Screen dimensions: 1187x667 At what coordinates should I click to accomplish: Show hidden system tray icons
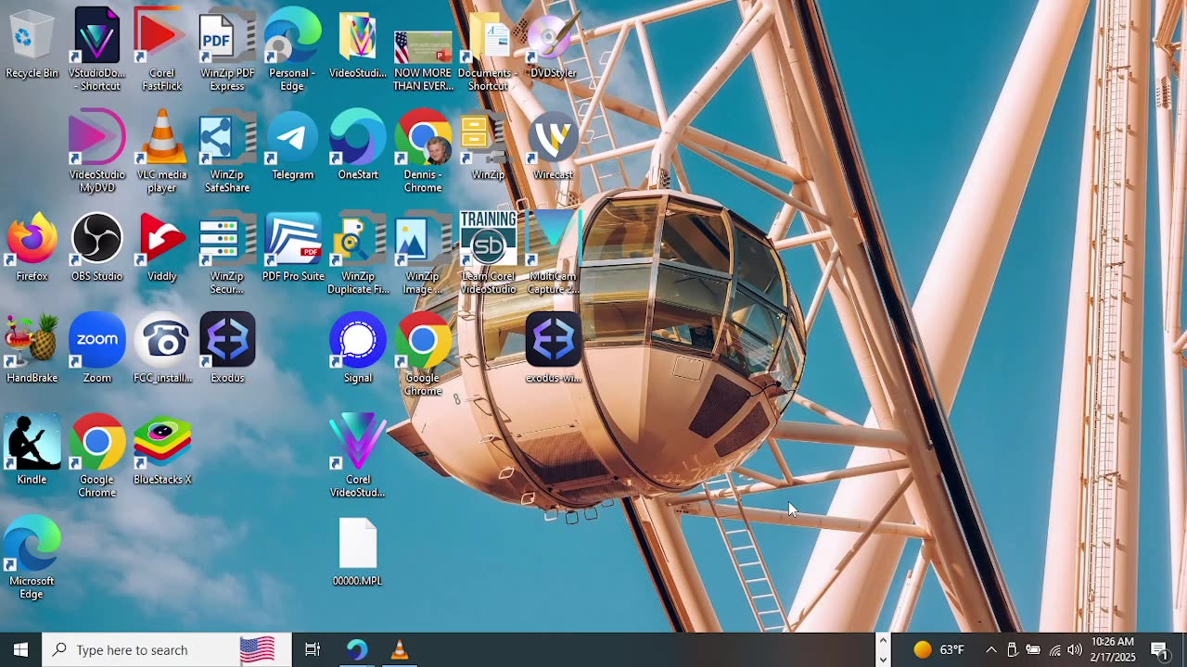[990, 649]
